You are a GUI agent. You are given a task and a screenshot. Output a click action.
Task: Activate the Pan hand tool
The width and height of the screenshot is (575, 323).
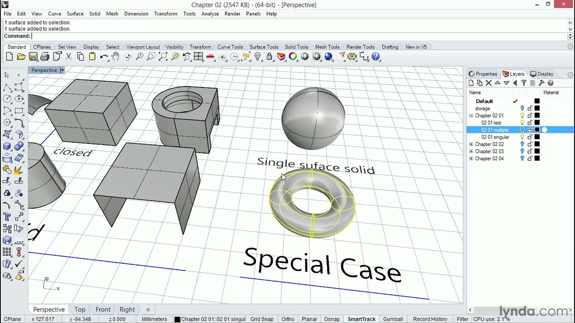coord(115,57)
